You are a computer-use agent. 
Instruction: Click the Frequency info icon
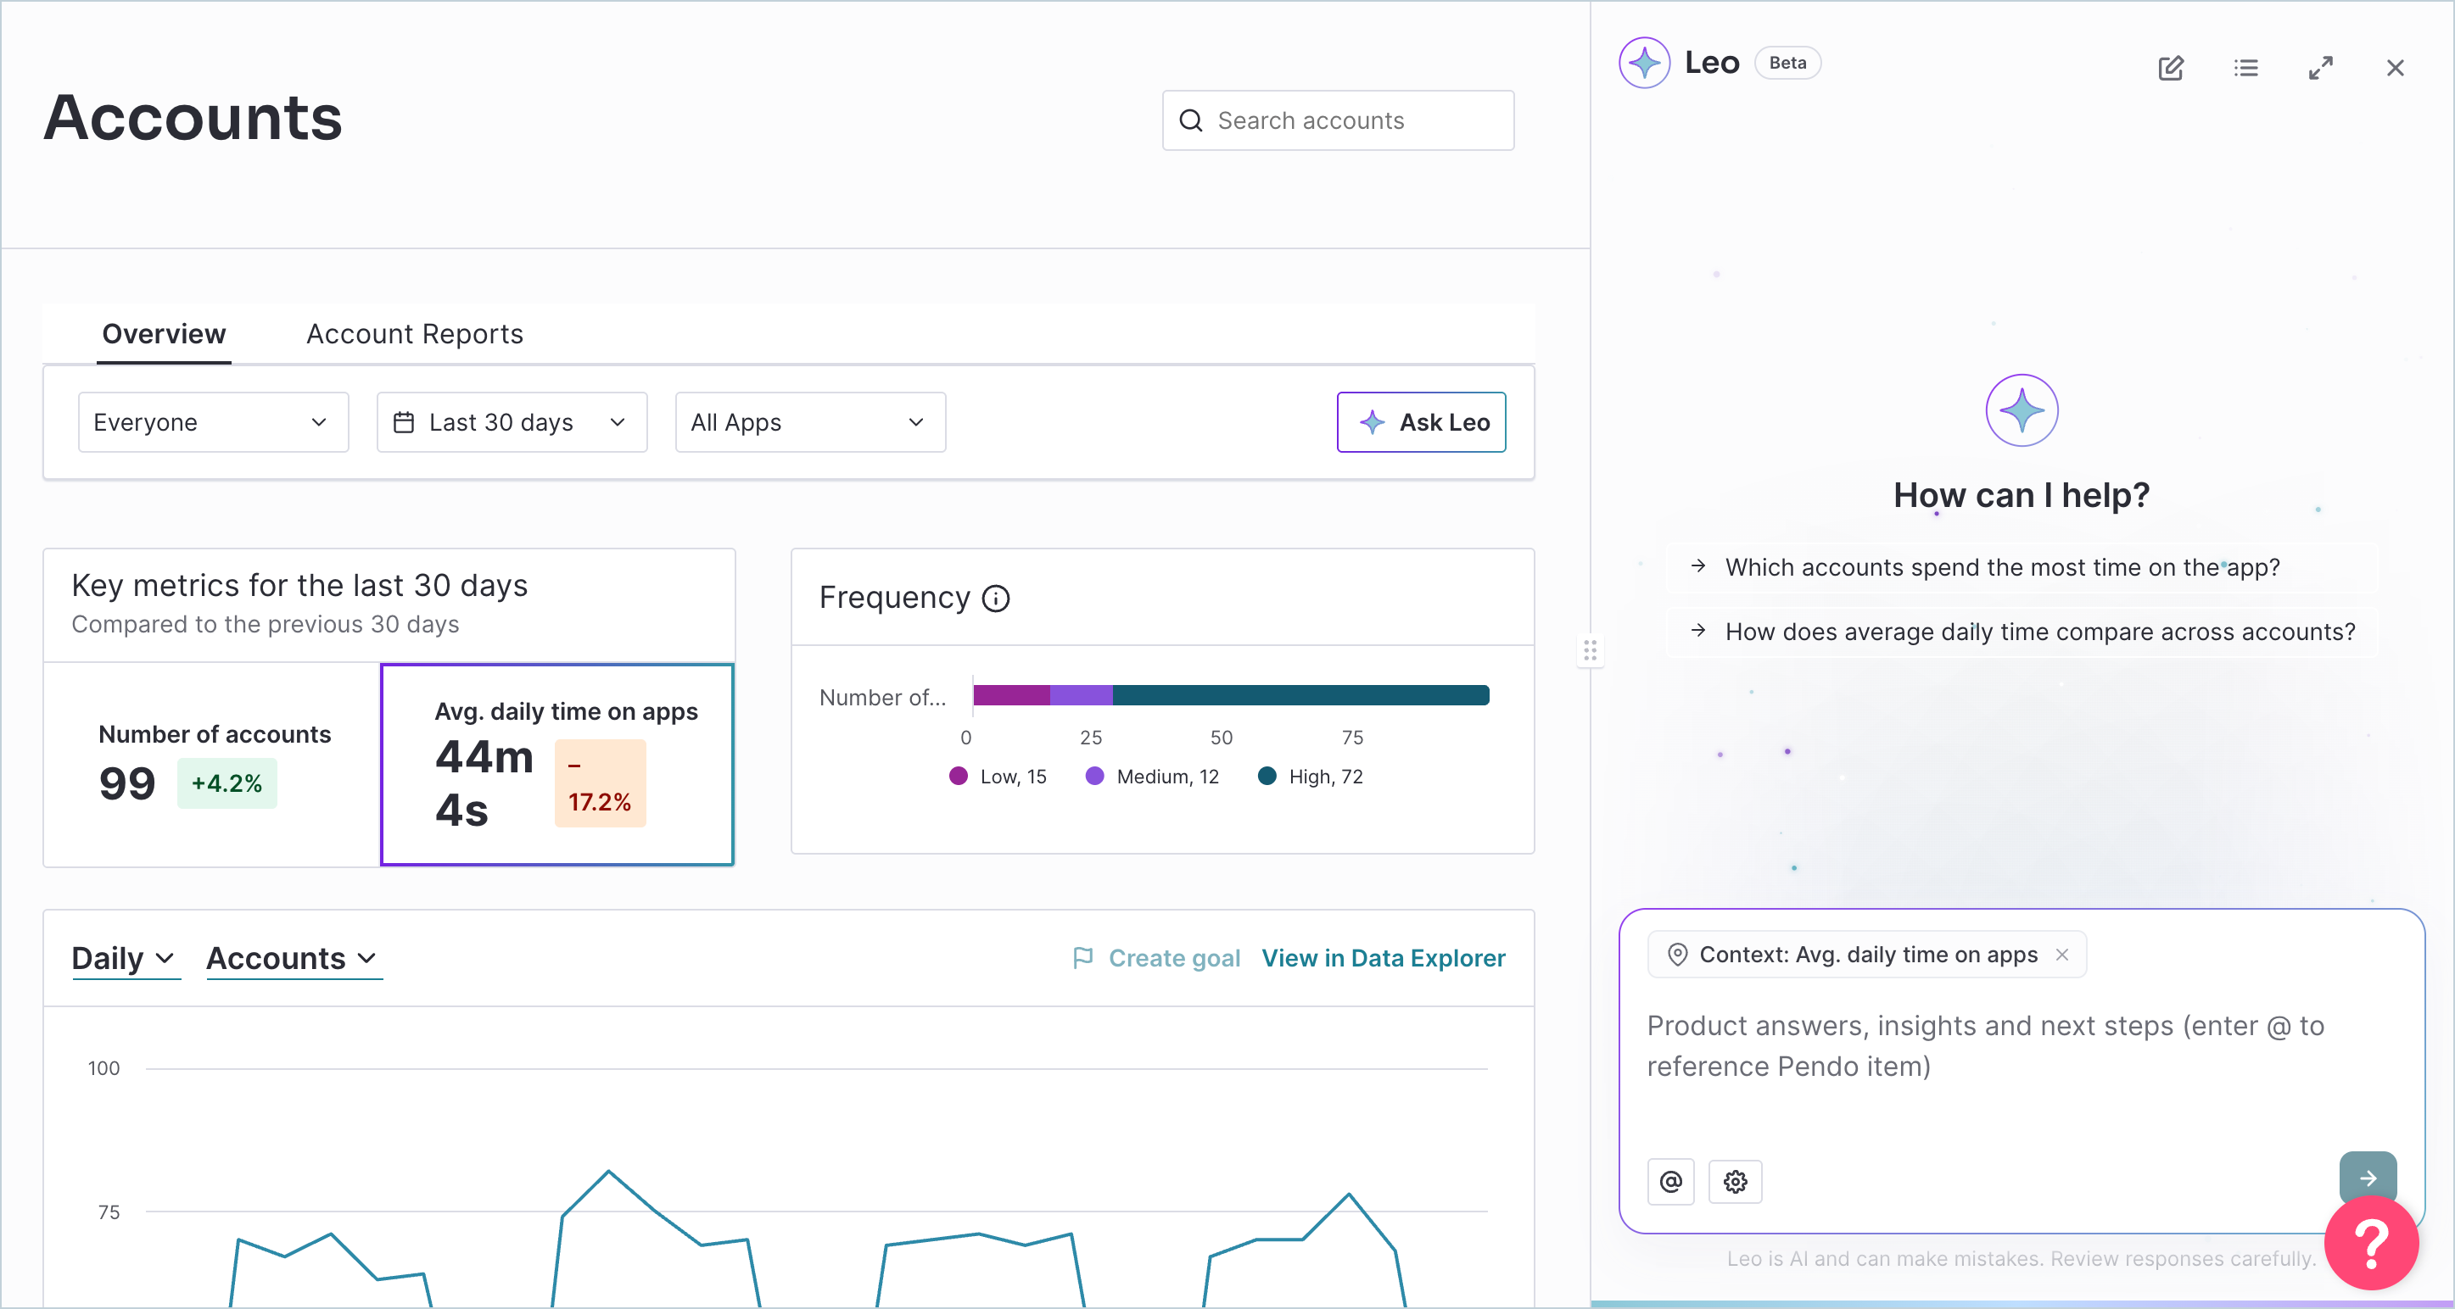point(995,599)
